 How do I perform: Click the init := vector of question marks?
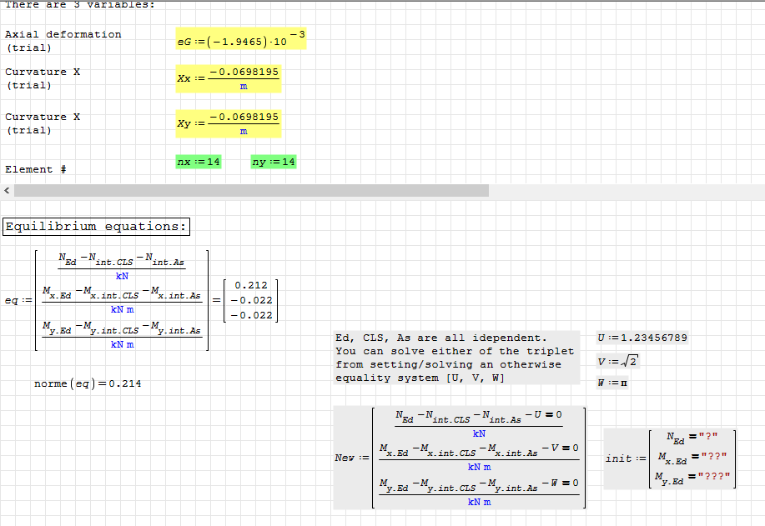click(x=671, y=458)
